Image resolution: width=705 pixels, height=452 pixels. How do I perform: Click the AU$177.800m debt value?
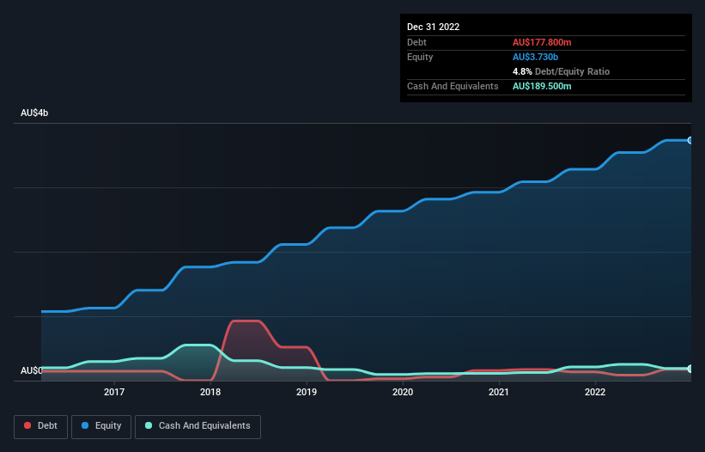[x=542, y=42]
